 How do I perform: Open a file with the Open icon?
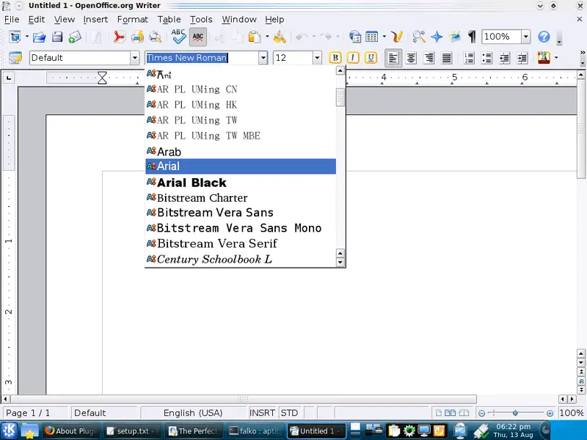(x=40, y=37)
